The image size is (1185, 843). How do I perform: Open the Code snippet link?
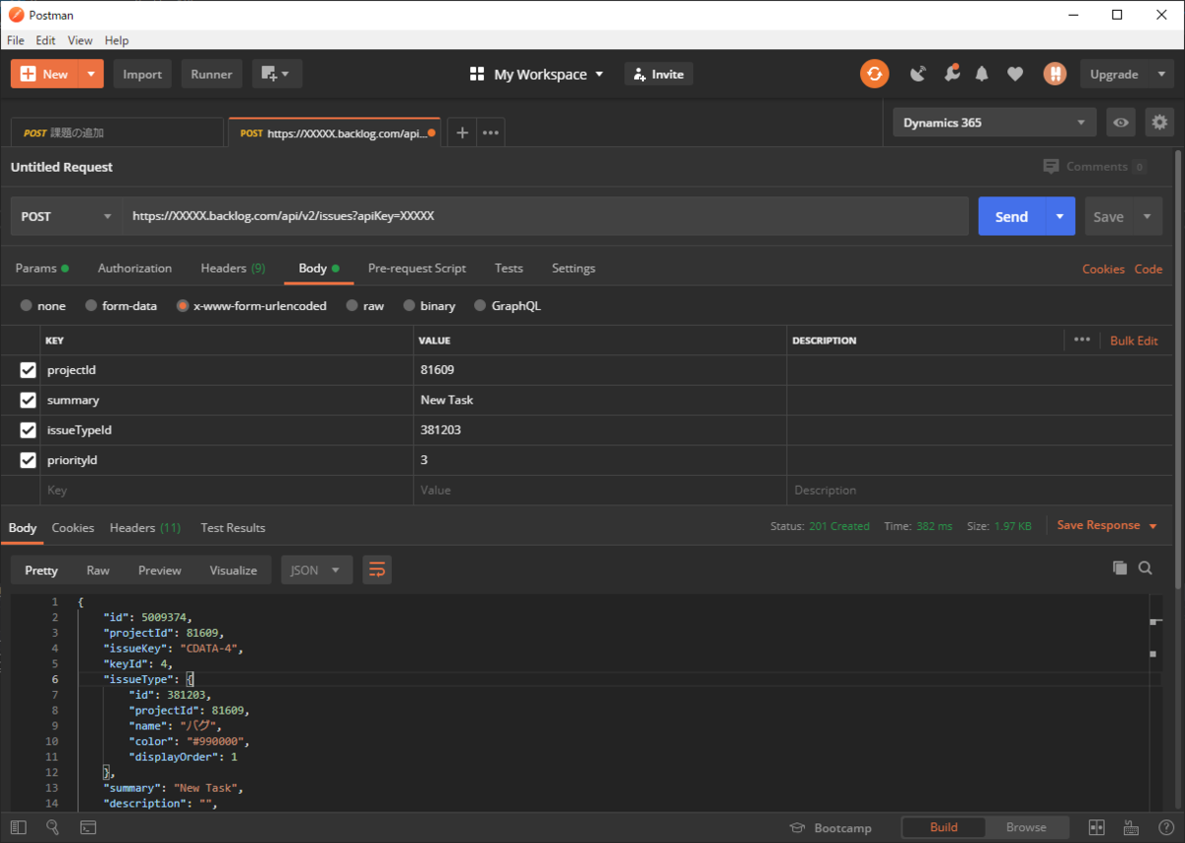pyautogui.click(x=1148, y=268)
